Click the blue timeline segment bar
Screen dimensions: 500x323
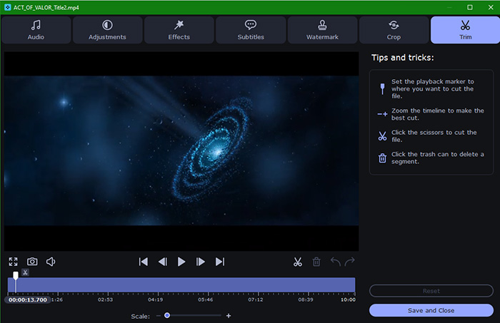tap(181, 284)
